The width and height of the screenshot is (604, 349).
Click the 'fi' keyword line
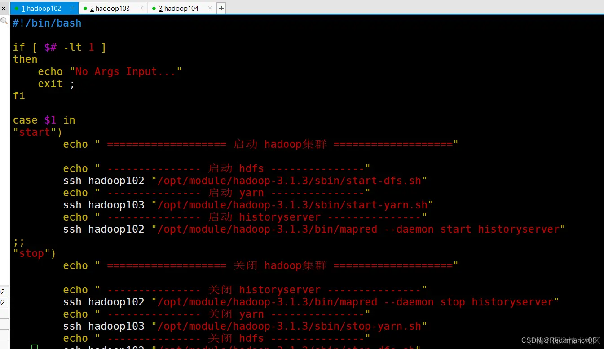(x=19, y=96)
